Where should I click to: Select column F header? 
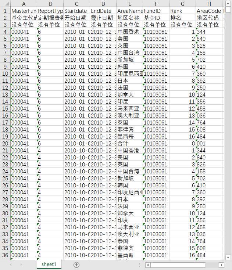156,4
